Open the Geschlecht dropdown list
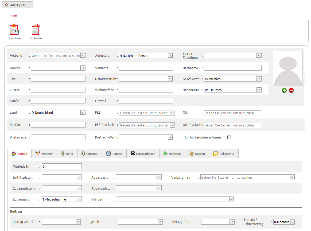The width and height of the screenshot is (311, 231). point(258,79)
